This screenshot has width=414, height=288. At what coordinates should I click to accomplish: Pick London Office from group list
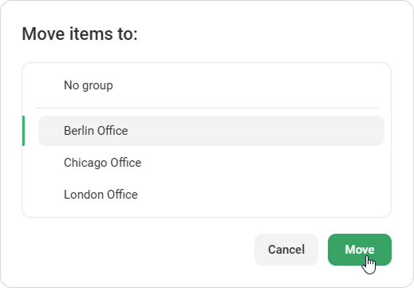coord(211,195)
